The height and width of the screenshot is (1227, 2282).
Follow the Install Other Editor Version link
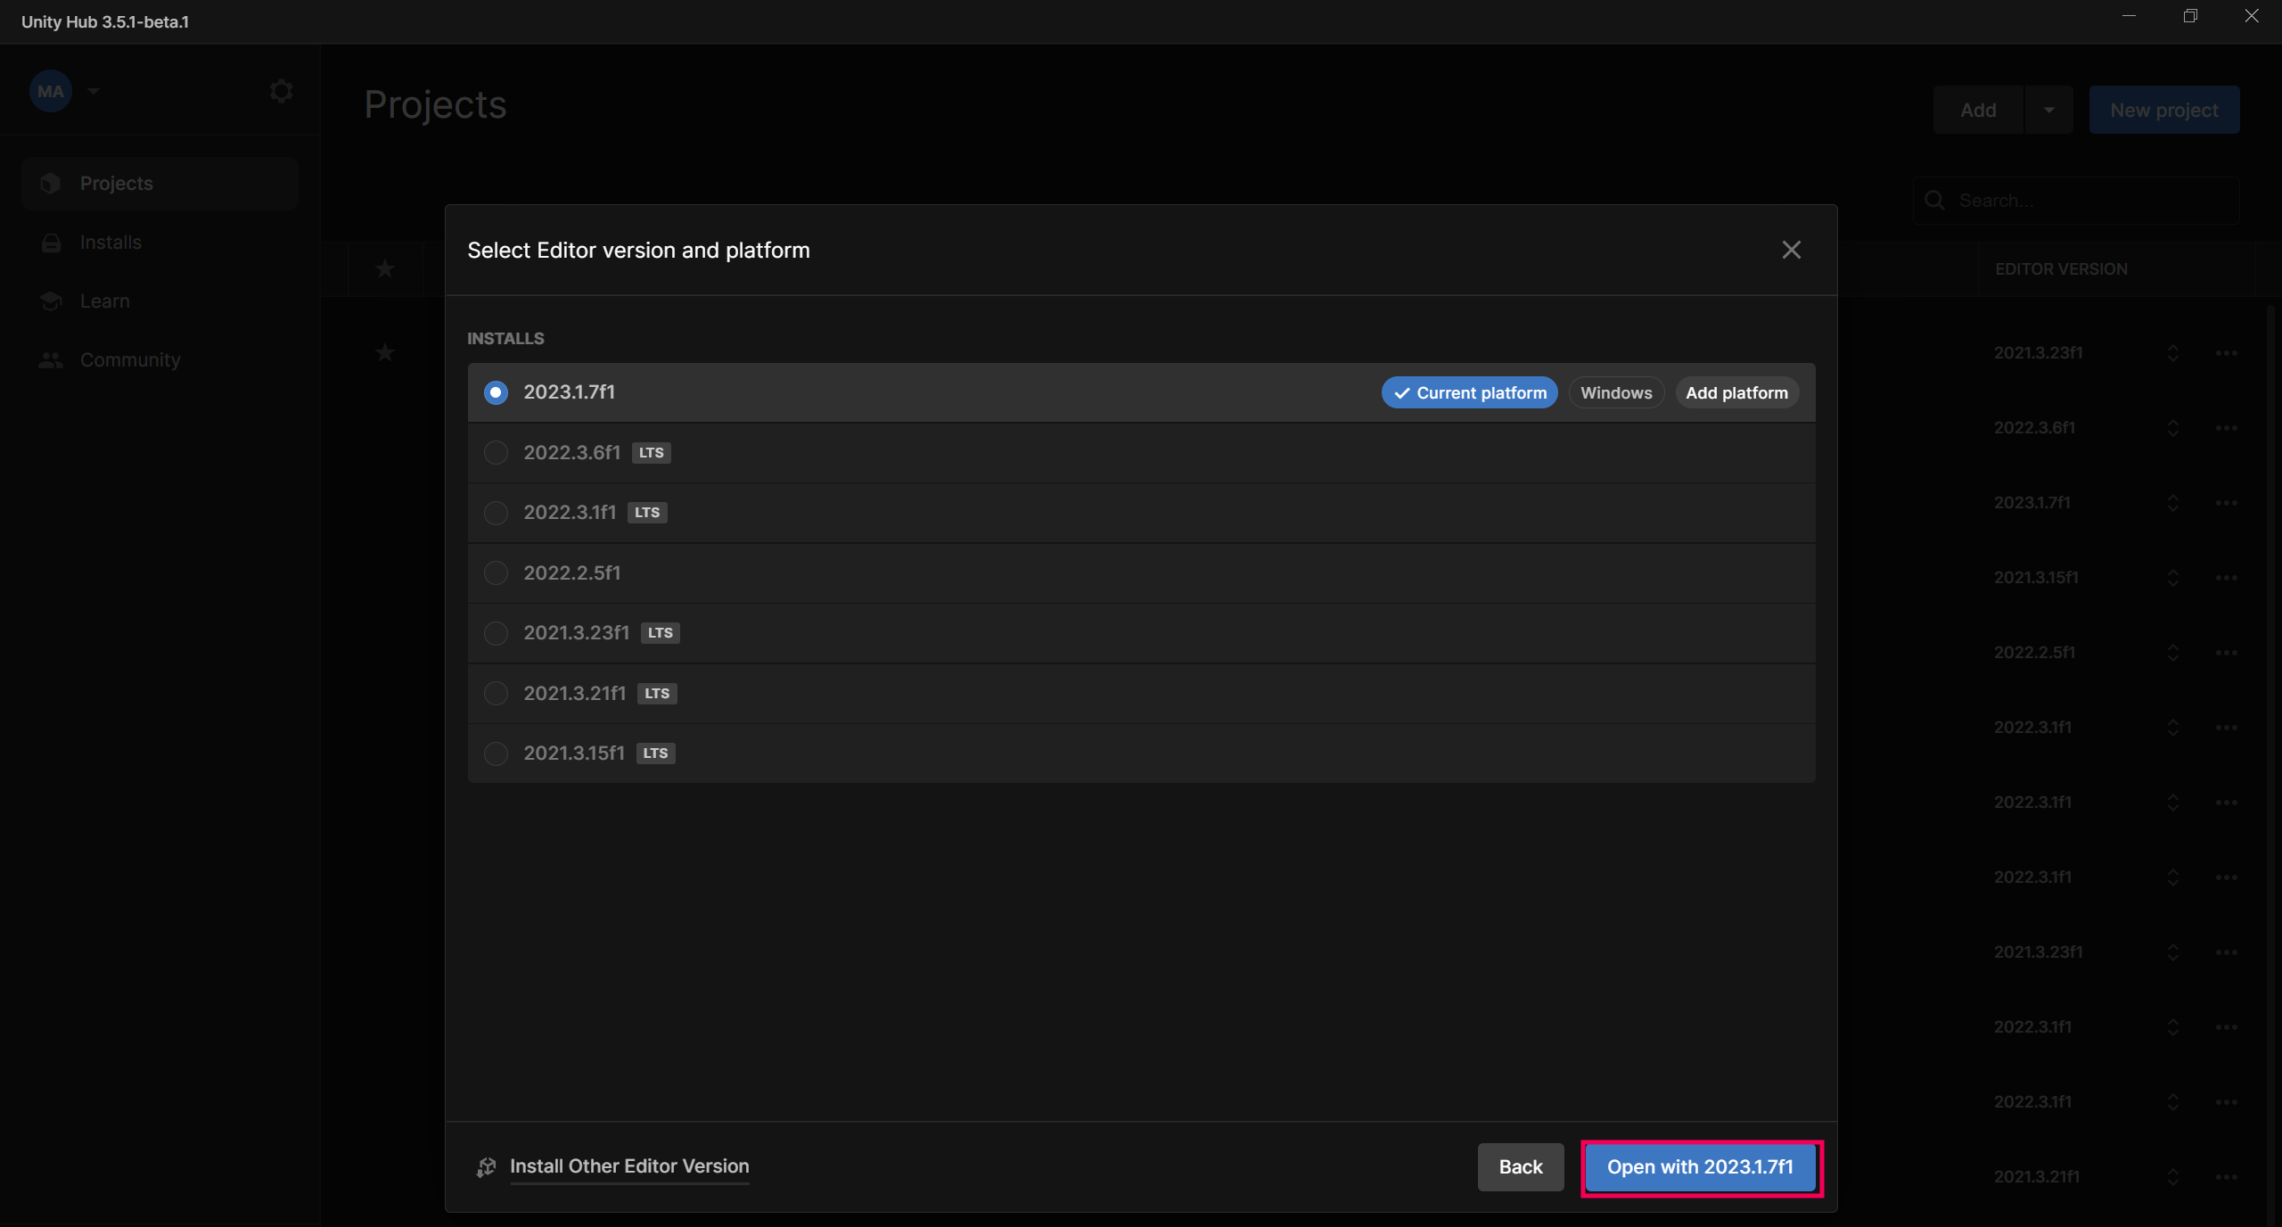tap(629, 1166)
